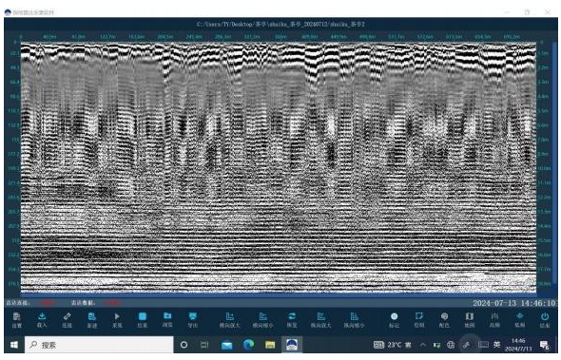This screenshot has width=561, height=360.
Task: Start acquisition with the 采集 play icon
Action: 117,320
